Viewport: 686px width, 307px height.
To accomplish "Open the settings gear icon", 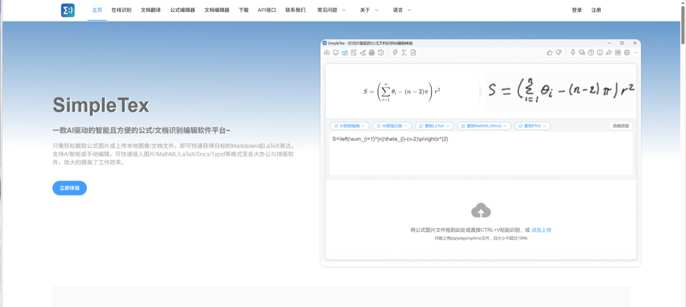I will [x=627, y=53].
